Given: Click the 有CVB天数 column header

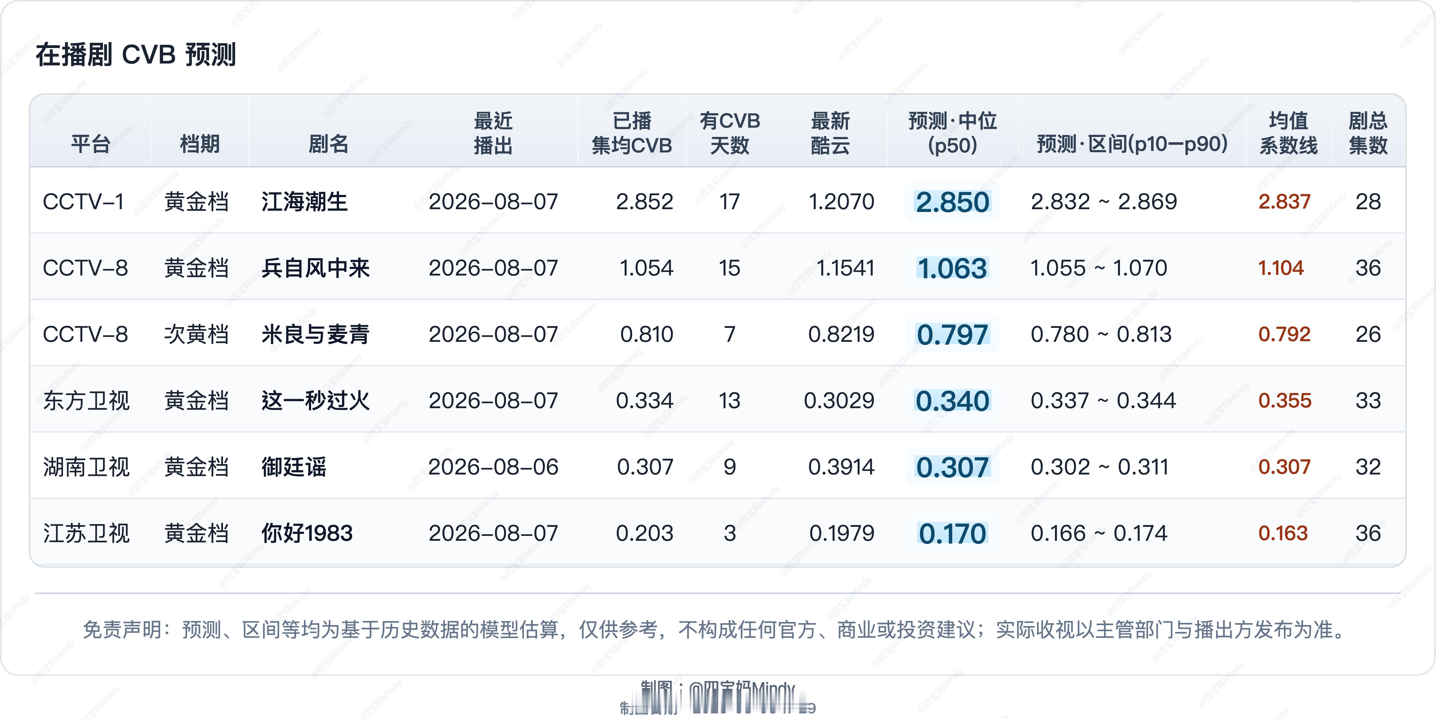Looking at the screenshot, I should click(730, 133).
